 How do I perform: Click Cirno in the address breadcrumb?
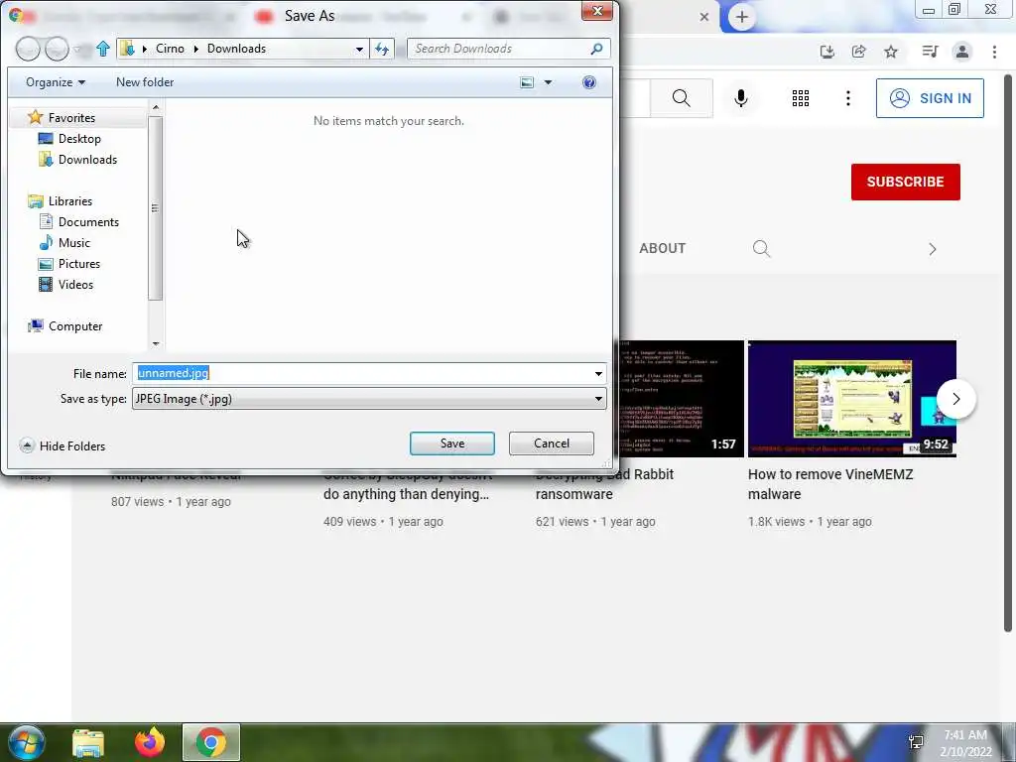click(x=170, y=49)
